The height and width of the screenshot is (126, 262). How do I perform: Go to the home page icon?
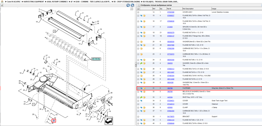2,2
